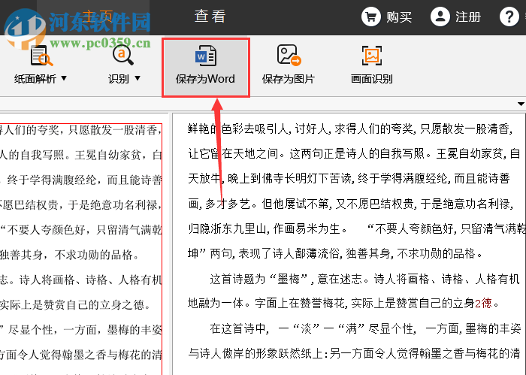Click the 保存为图片 label
Screen dimensions: 526x375
pos(288,79)
